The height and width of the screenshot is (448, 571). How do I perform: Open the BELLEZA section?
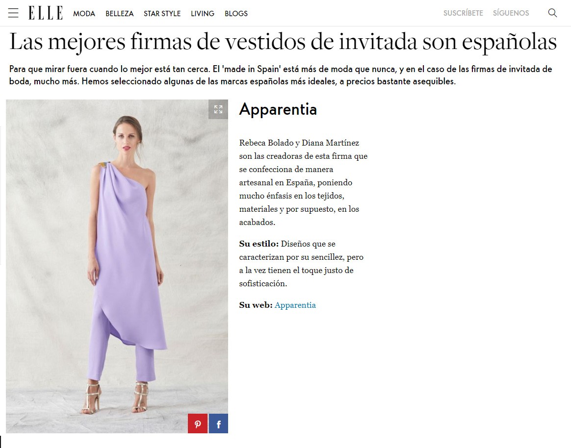(x=119, y=13)
